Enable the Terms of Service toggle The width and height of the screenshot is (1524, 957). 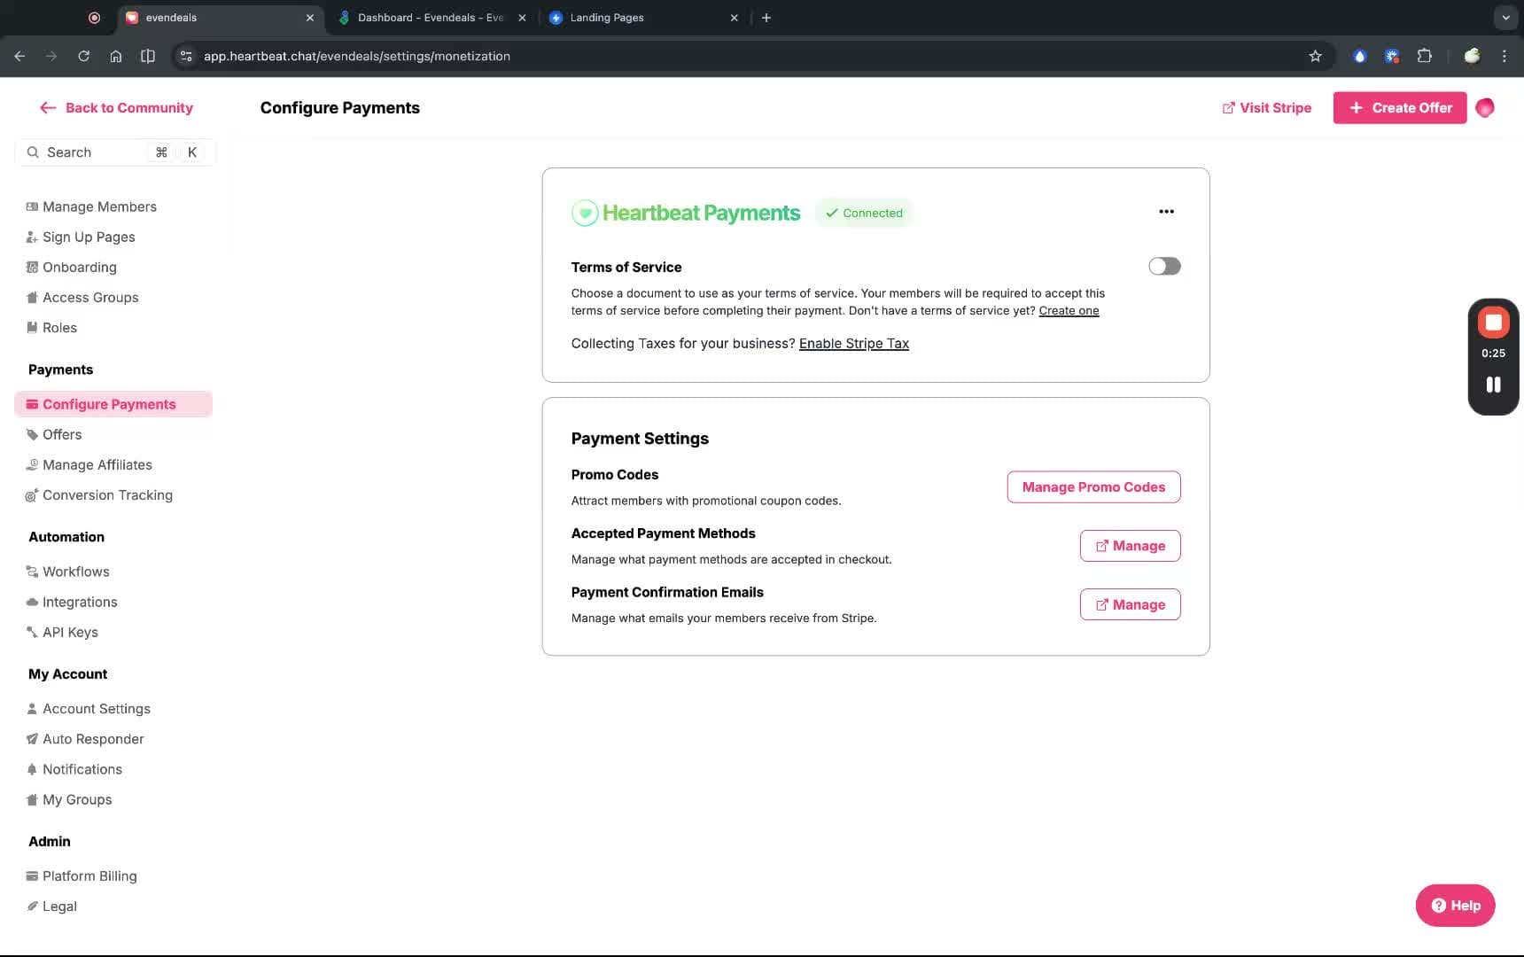pos(1164,266)
